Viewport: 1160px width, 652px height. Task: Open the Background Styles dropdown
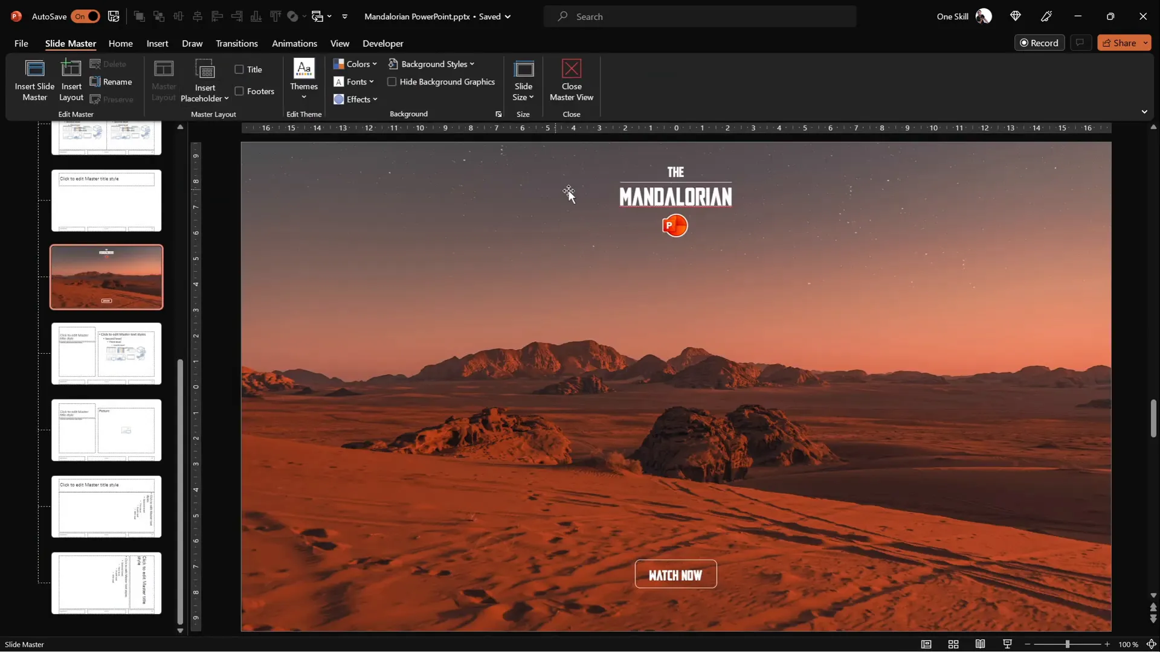tap(431, 64)
